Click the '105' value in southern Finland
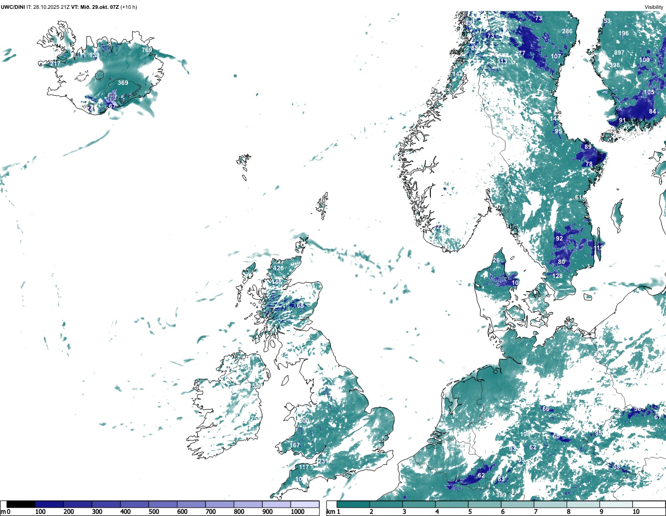Screen dimensions: 666x516 click(649, 92)
